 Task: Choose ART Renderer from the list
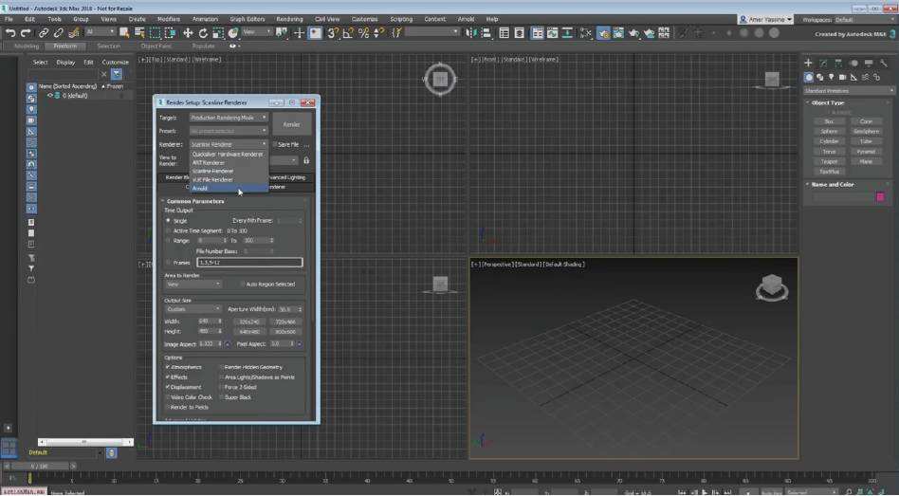(x=229, y=163)
